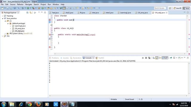Click Collapse All in Package Explorer
191x107 pixels.
coord(27,12)
